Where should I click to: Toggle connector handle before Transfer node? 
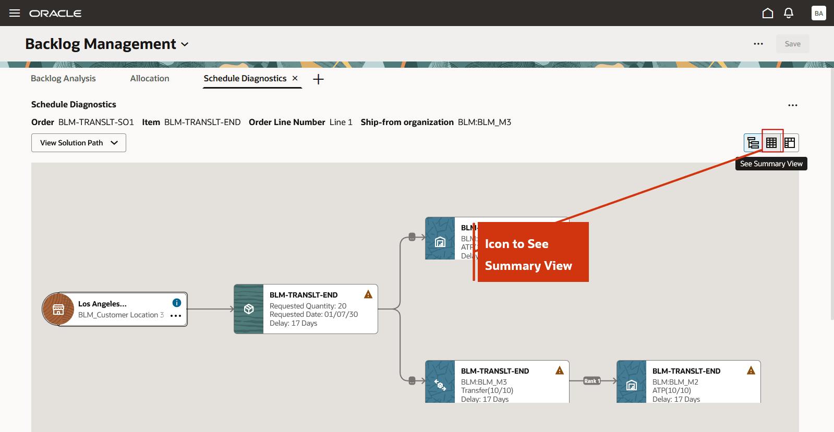(x=412, y=381)
